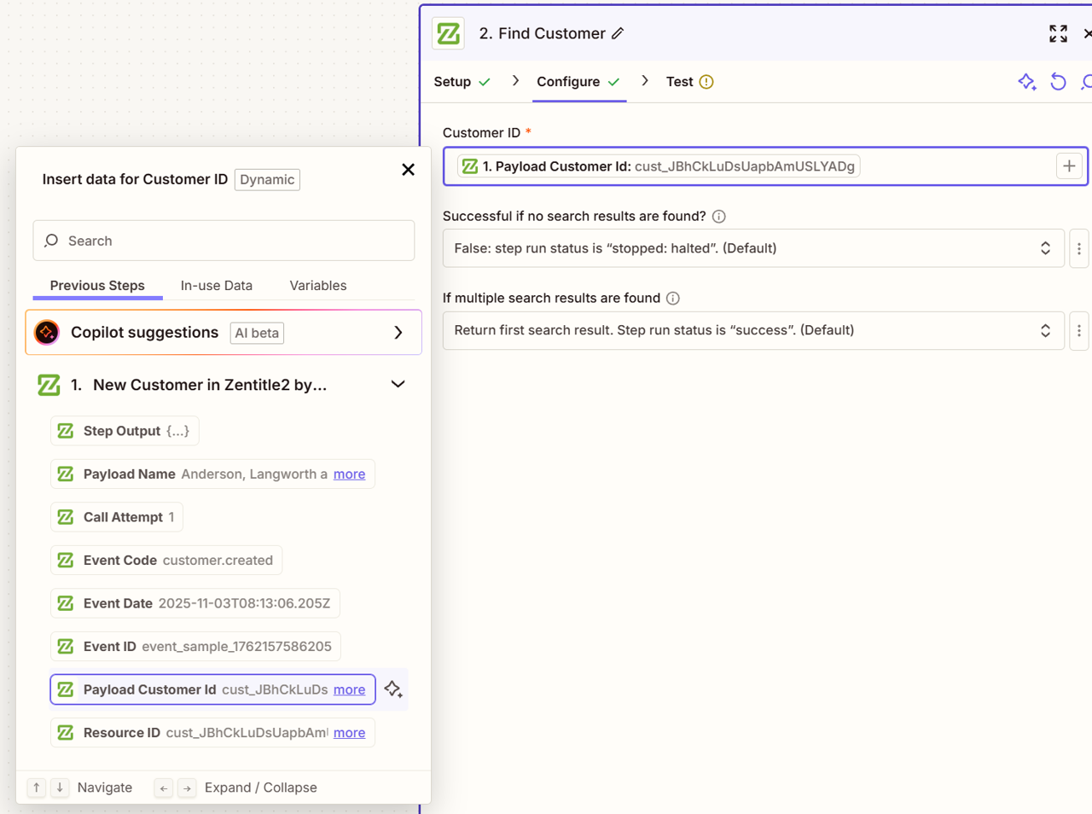Go to the Test tab
The width and height of the screenshot is (1092, 814).
pyautogui.click(x=680, y=82)
